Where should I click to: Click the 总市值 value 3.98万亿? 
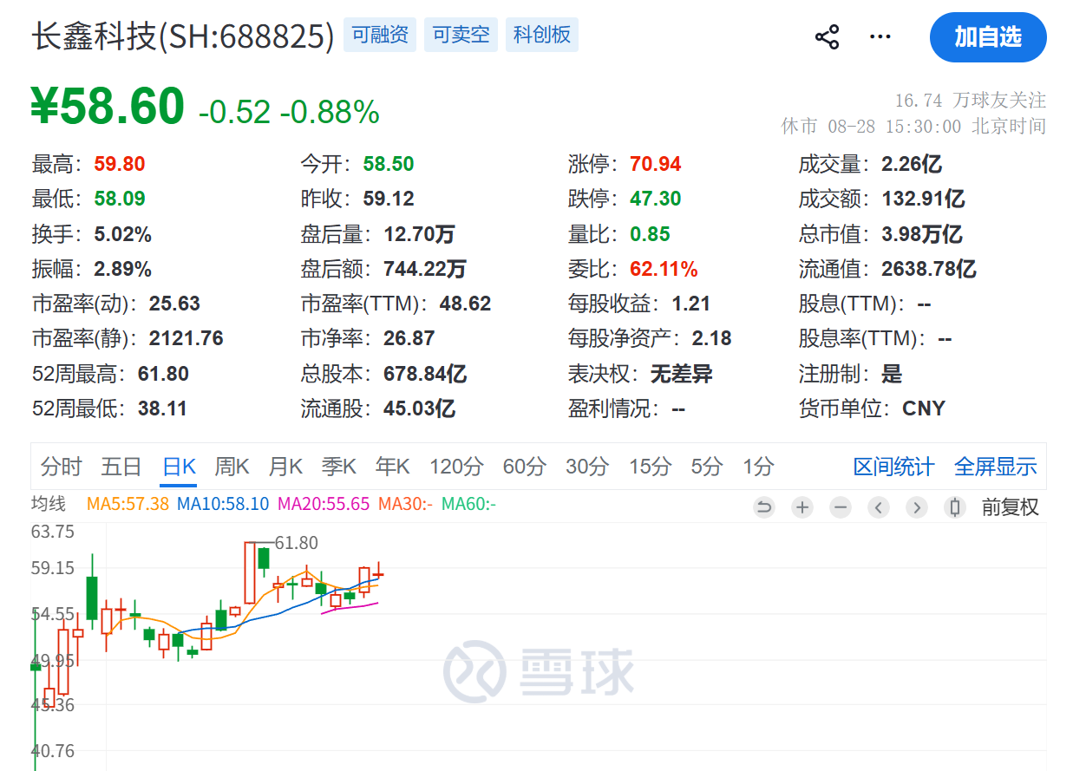[x=922, y=234]
